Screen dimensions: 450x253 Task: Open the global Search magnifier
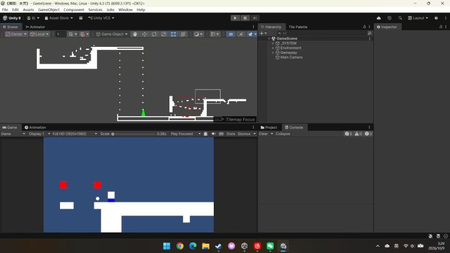pos(400,18)
